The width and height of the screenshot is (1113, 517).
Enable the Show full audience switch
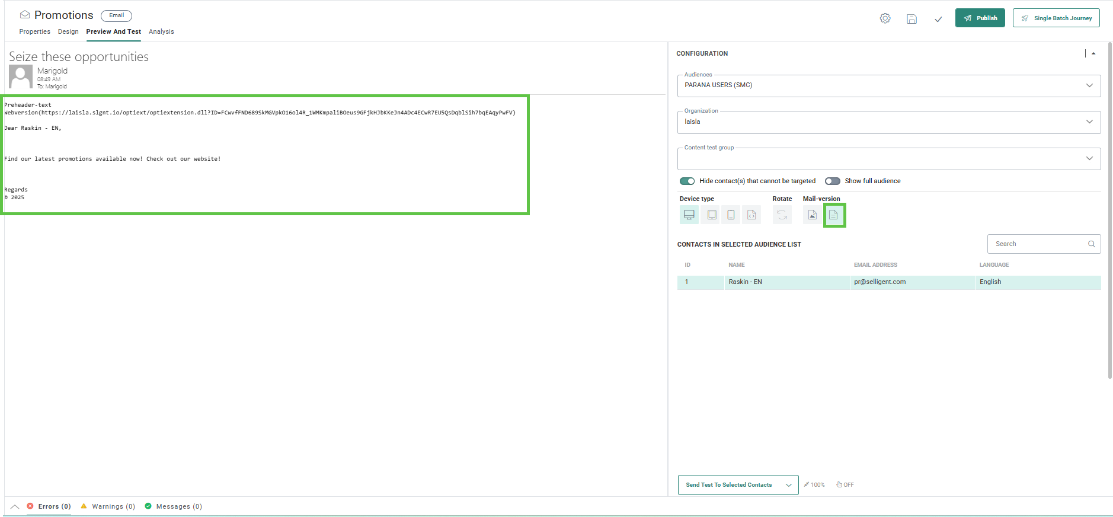832,181
